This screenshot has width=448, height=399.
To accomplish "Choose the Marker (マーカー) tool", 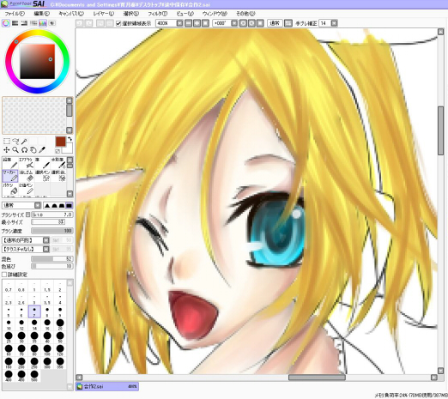I will coord(10,176).
